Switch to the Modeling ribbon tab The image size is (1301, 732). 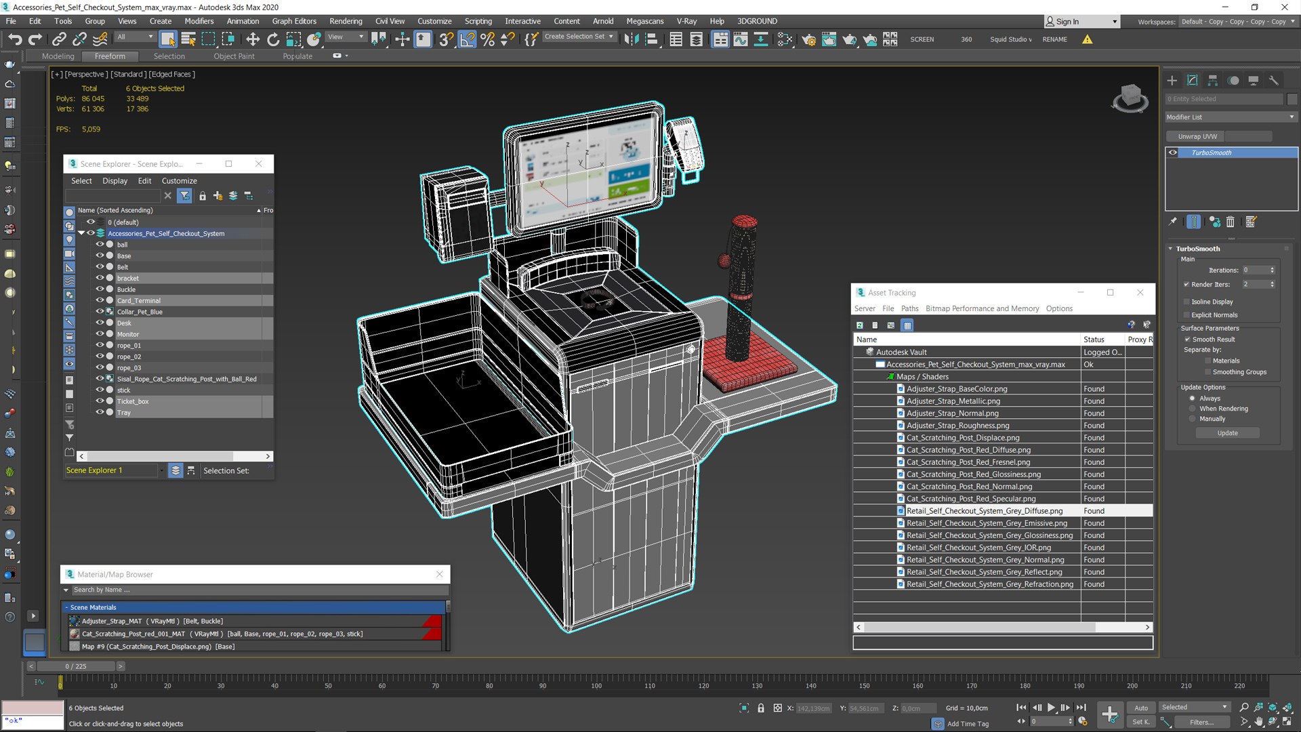(58, 56)
